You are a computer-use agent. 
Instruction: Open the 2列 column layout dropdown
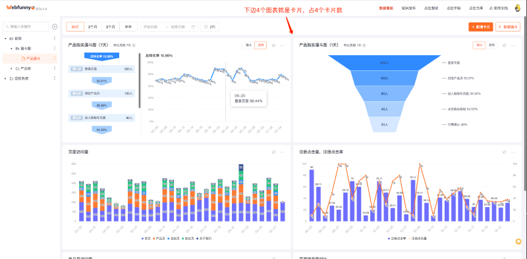(x=209, y=27)
